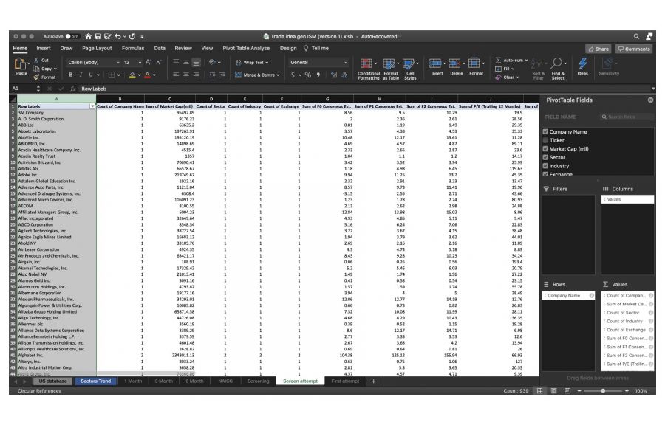The image size is (665, 425).
Task: Click Cell Styles icon
Action: coord(409,64)
